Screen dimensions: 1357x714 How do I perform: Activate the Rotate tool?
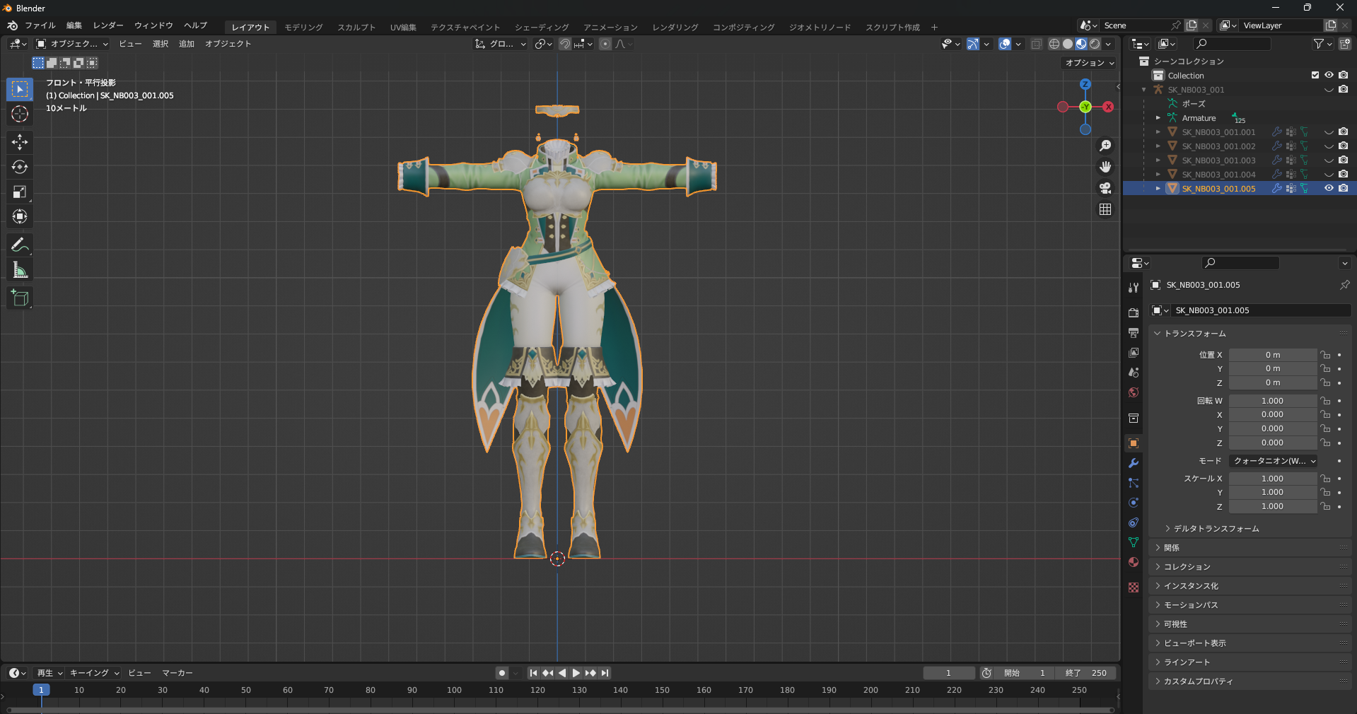pyautogui.click(x=20, y=167)
